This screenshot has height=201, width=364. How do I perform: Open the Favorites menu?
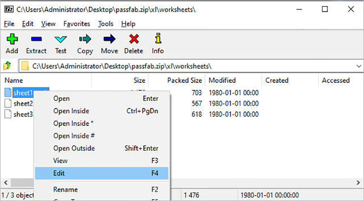coord(77,24)
